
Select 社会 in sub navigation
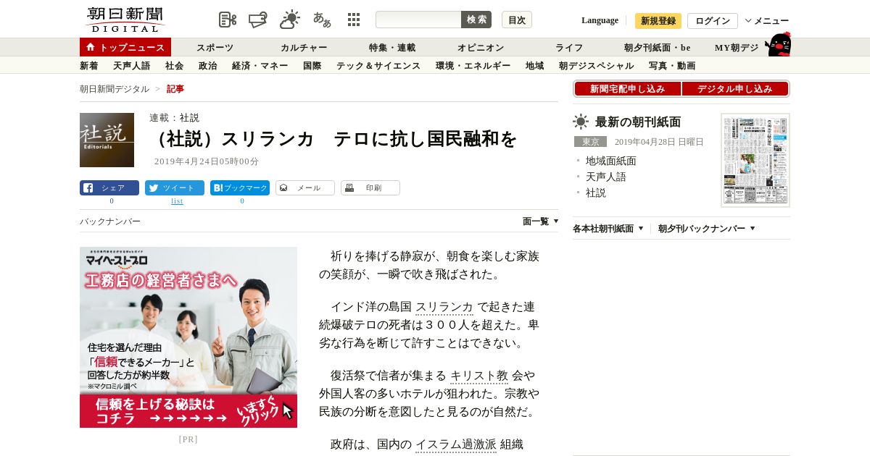point(175,66)
